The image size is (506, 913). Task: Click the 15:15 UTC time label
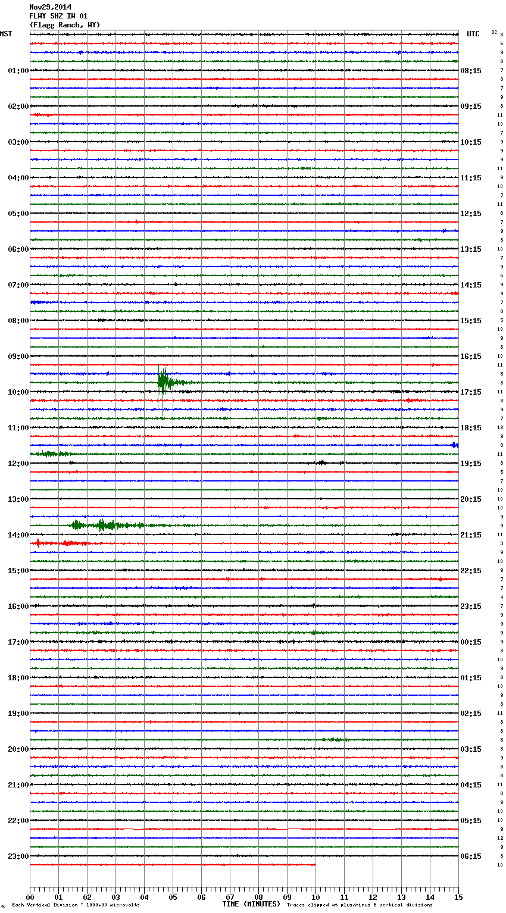pos(471,321)
